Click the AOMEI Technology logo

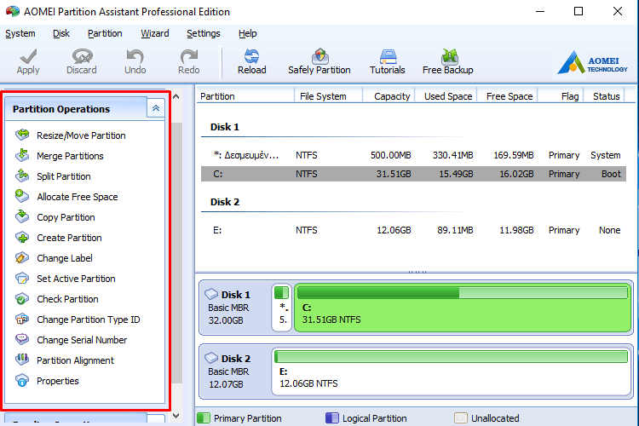click(x=593, y=63)
